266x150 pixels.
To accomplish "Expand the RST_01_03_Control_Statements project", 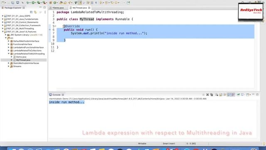I will tap(3, 22).
